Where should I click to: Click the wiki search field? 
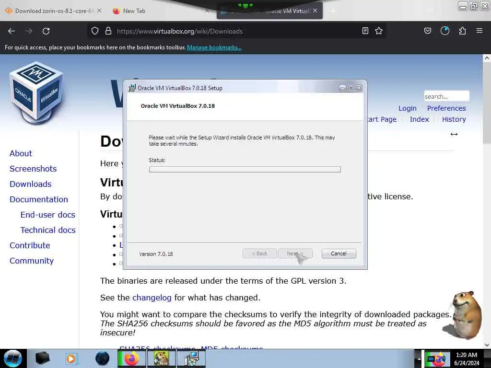pyautogui.click(x=446, y=96)
